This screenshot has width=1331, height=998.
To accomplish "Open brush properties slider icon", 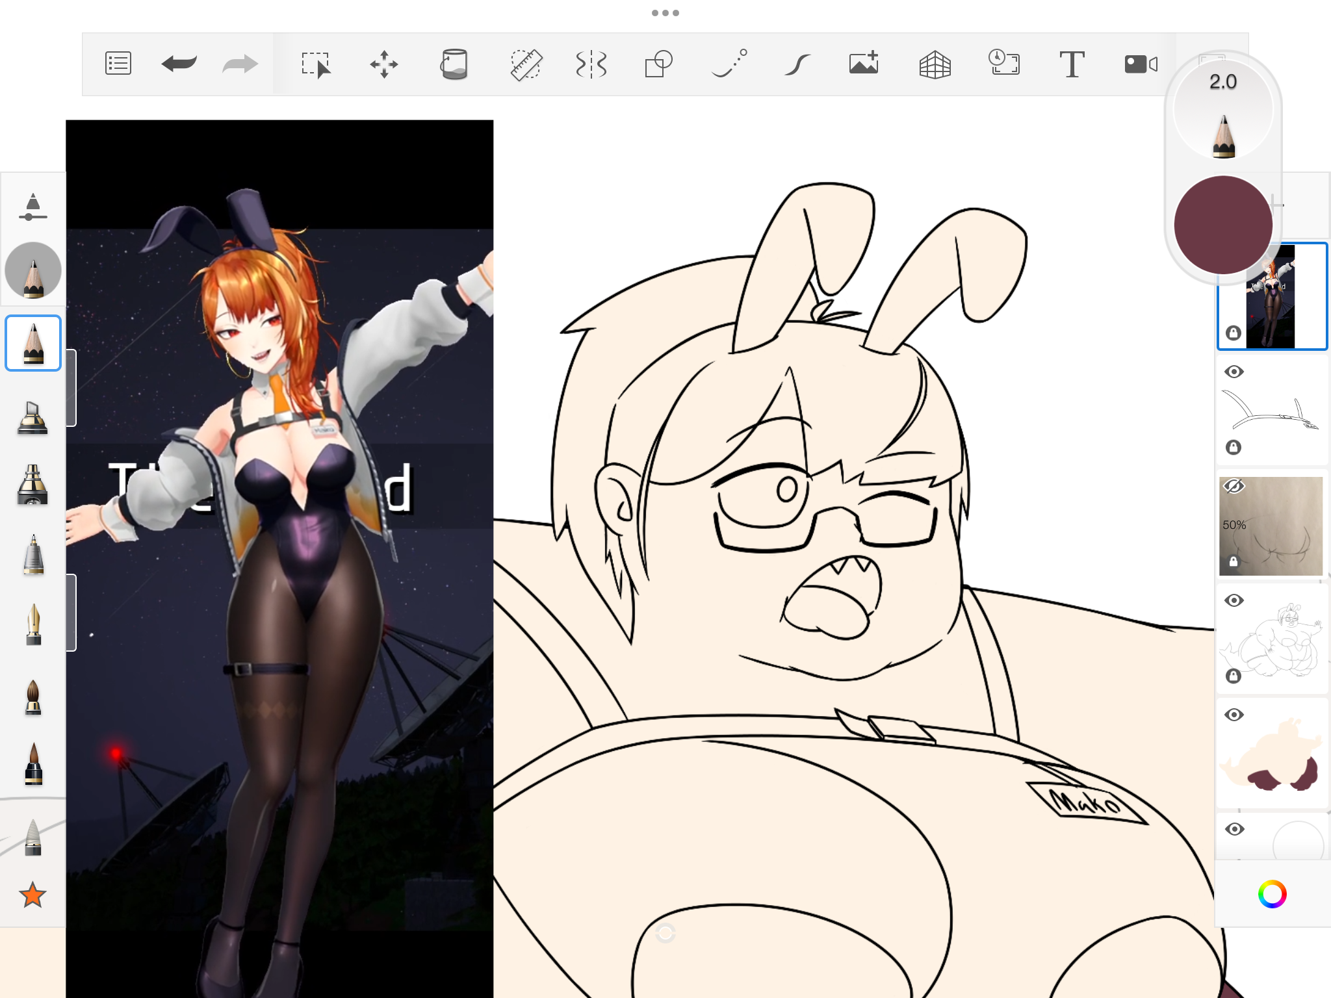I will click(x=32, y=207).
